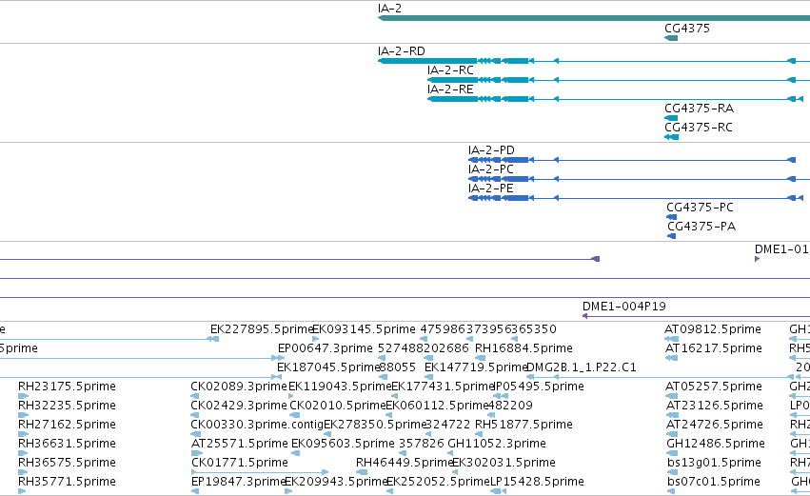The width and height of the screenshot is (810, 496).
Task: Select the thick IA-2 gene span bar
Action: [594, 19]
